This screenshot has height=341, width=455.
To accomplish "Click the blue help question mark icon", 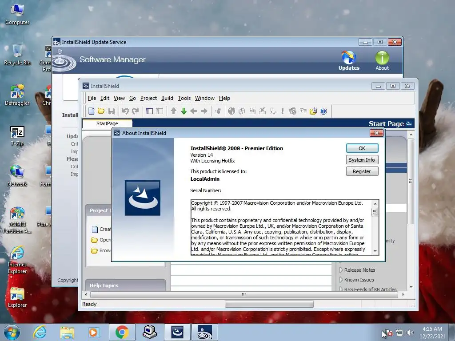I will 323,111.
